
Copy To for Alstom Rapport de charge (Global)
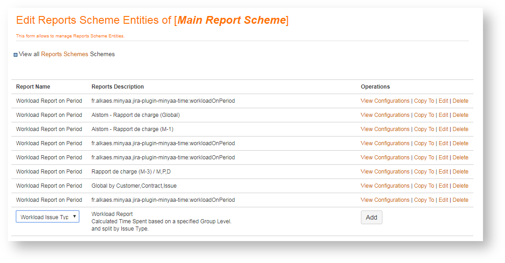pos(424,115)
